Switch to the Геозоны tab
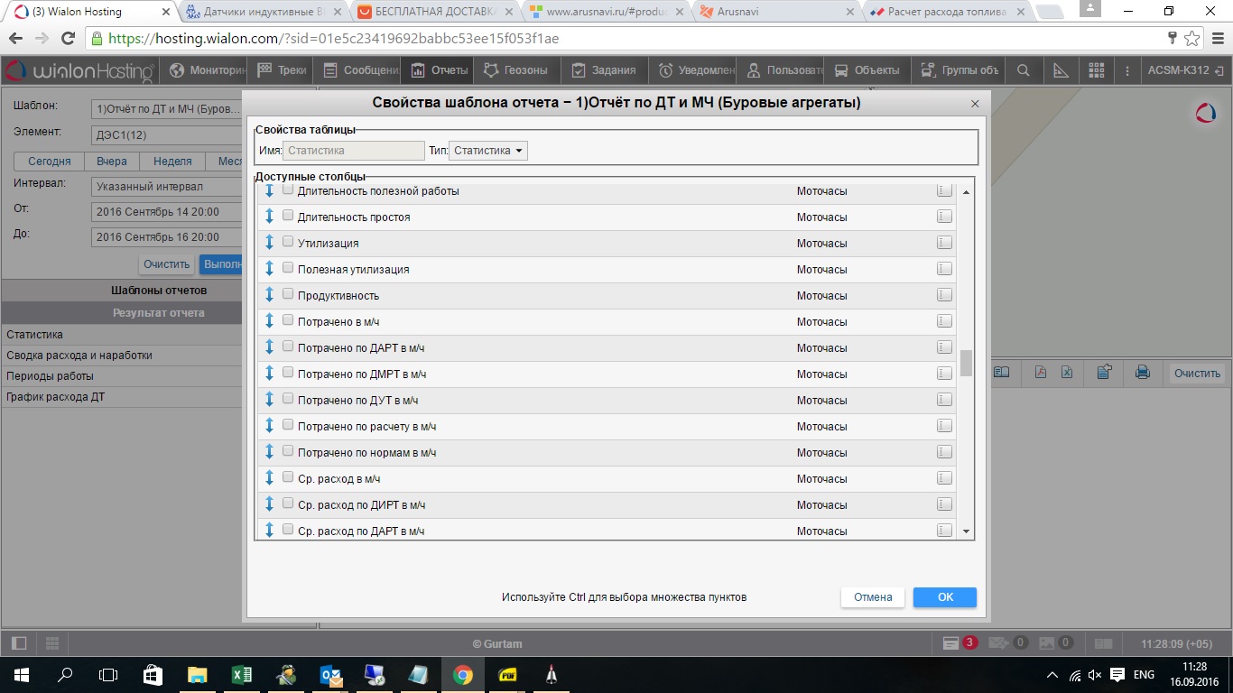 515,70
